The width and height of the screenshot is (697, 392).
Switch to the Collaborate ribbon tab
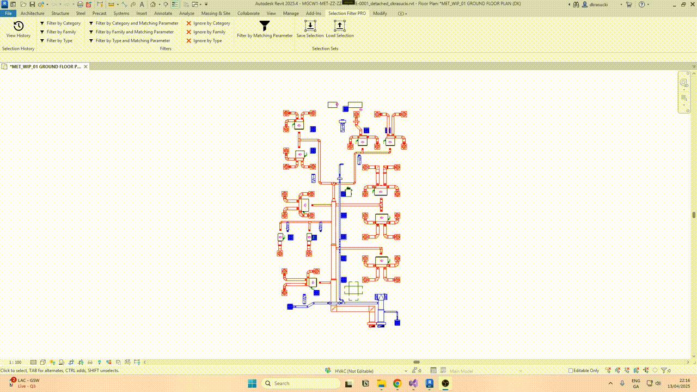pos(248,13)
